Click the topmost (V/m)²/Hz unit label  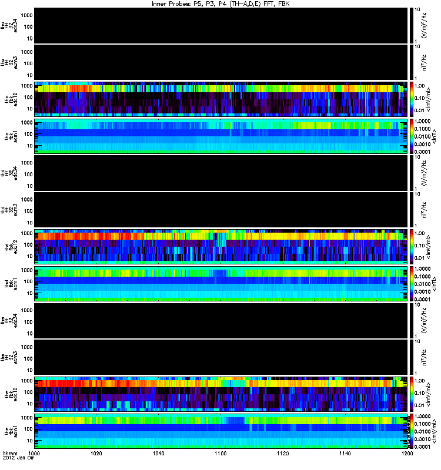click(433, 24)
